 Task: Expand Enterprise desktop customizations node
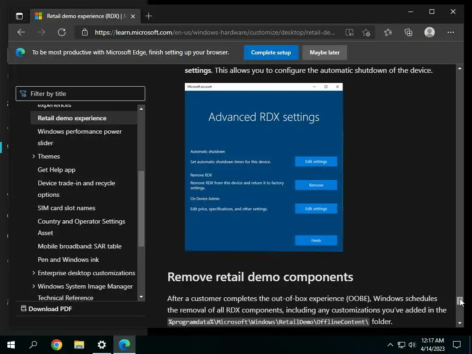33,273
